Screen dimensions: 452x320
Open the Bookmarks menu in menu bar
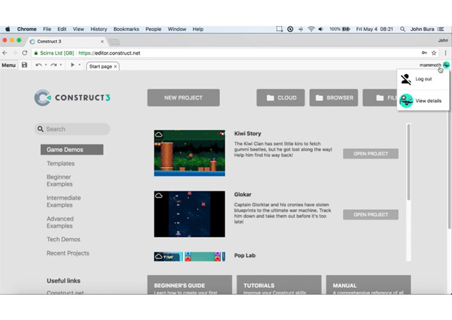[x=126, y=29]
